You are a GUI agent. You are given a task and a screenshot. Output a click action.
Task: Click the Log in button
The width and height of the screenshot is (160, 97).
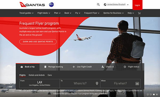[x=137, y=5]
